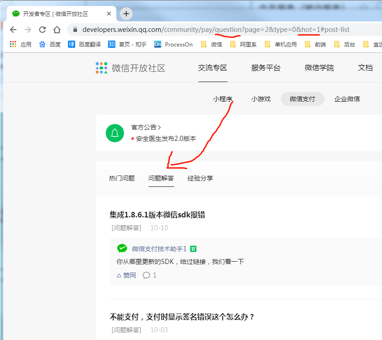Open new tab with plus button
382x340 pixels.
click(x=126, y=14)
